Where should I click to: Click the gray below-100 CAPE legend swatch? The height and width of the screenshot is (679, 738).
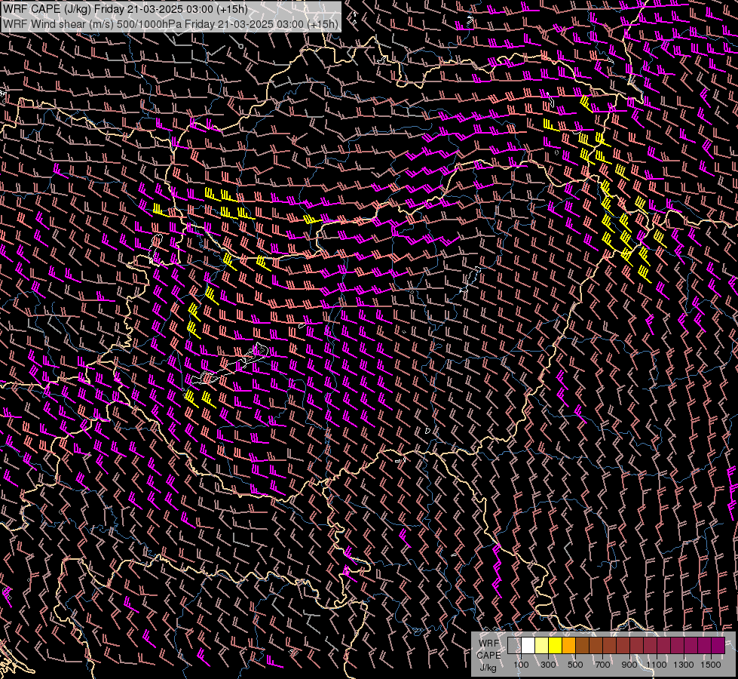(x=514, y=645)
